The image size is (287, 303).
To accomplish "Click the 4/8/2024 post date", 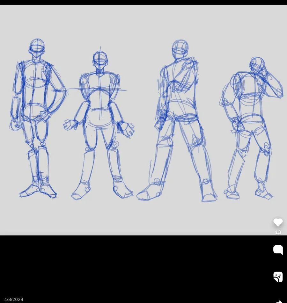I will pos(14,299).
